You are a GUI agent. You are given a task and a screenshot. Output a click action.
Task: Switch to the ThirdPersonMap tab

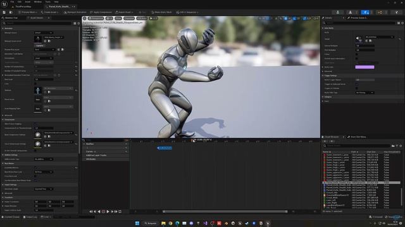click(23, 6)
